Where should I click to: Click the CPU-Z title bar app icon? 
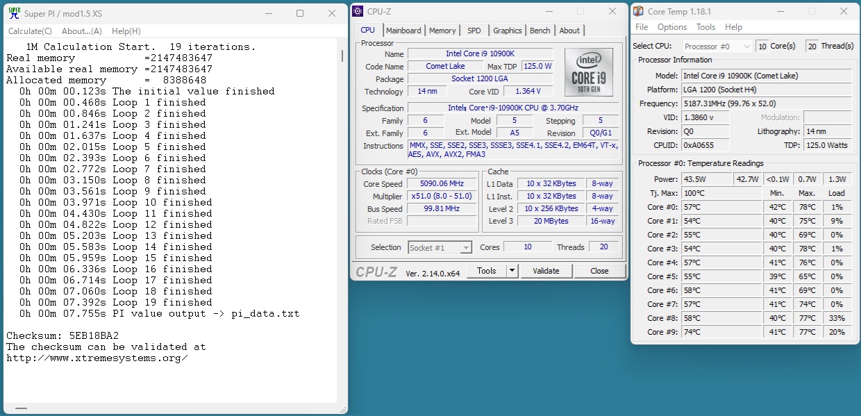[358, 11]
